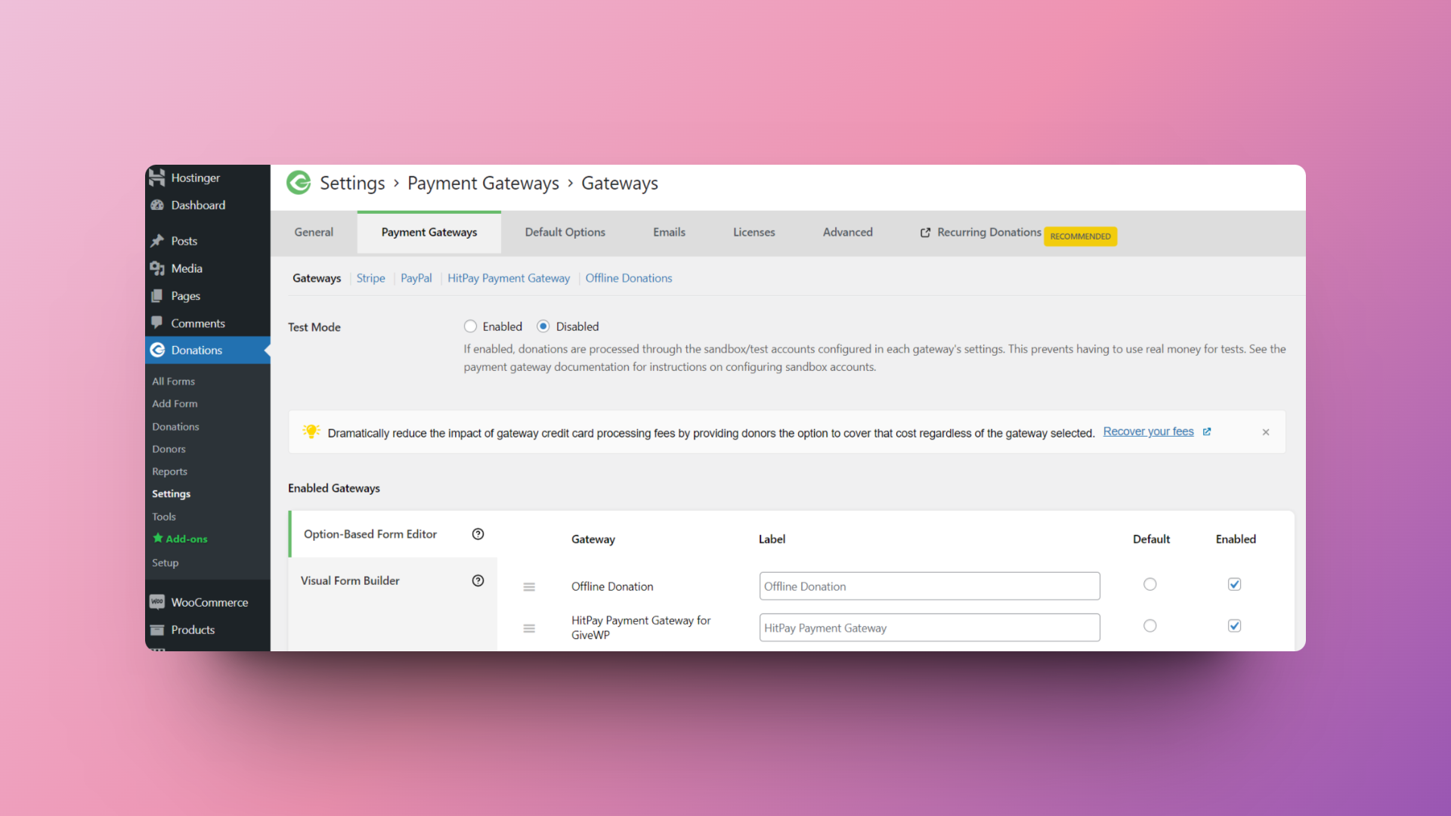Click the yellow RECOMMENDED badge
This screenshot has height=816, width=1451.
pyautogui.click(x=1081, y=236)
